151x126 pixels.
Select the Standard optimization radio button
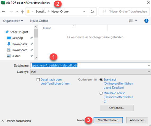pyautogui.click(x=101, y=80)
